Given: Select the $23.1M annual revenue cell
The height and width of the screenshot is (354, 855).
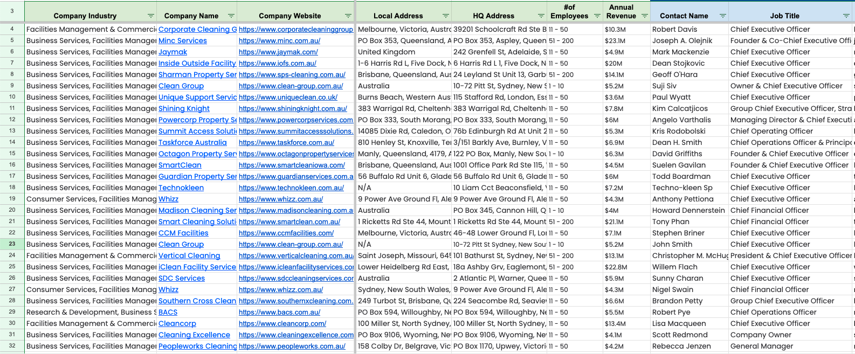Looking at the screenshot, I should 627,41.
